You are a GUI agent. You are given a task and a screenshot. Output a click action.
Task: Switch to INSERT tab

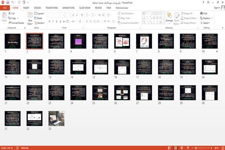point(26,8)
